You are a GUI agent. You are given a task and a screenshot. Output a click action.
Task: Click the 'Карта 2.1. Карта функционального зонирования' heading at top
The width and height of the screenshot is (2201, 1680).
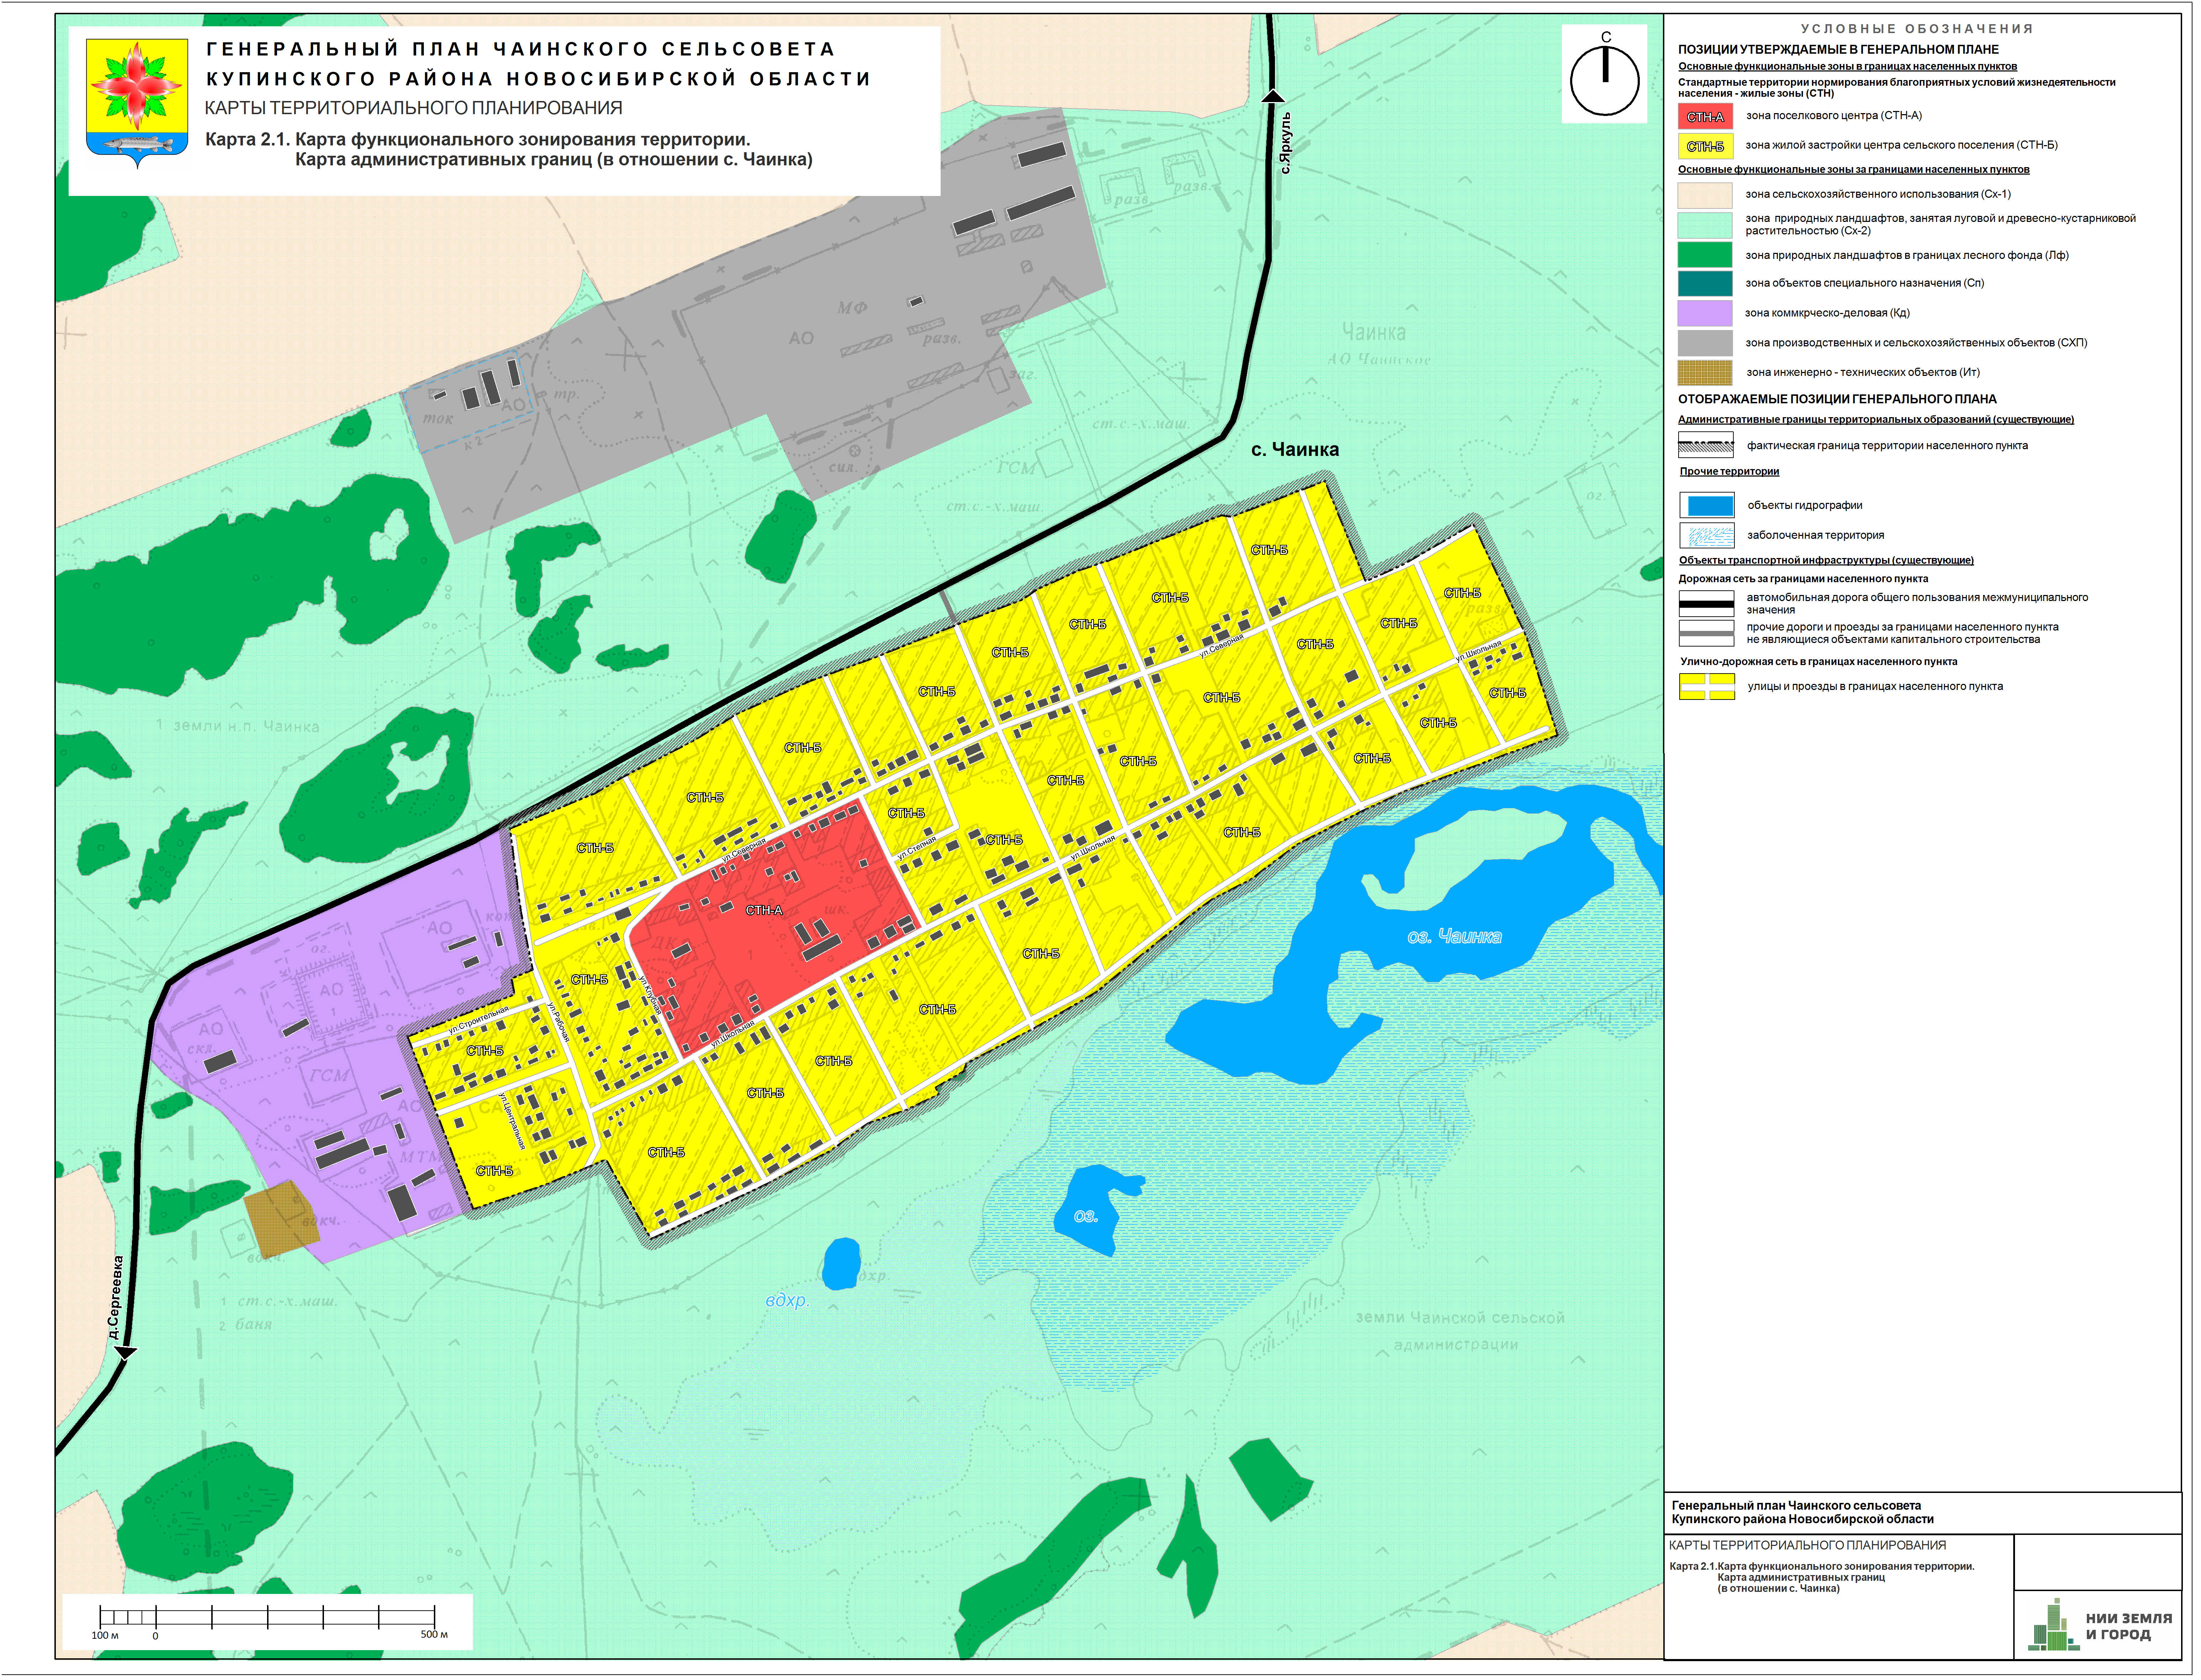(x=478, y=140)
